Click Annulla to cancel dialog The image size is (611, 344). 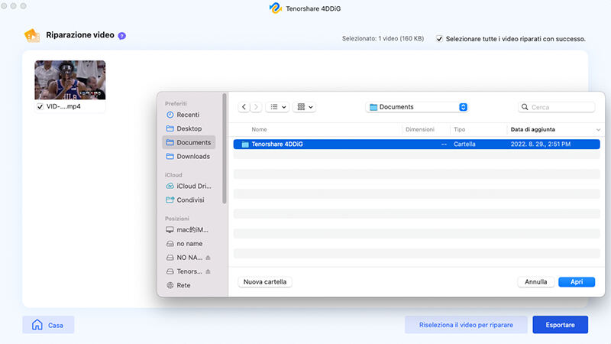pyautogui.click(x=536, y=281)
